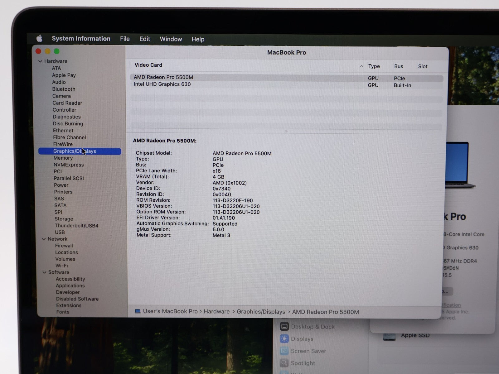Open the File menu
499x374 pixels.
click(x=125, y=39)
